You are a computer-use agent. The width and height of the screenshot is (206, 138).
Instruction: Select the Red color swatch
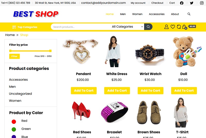14,122
